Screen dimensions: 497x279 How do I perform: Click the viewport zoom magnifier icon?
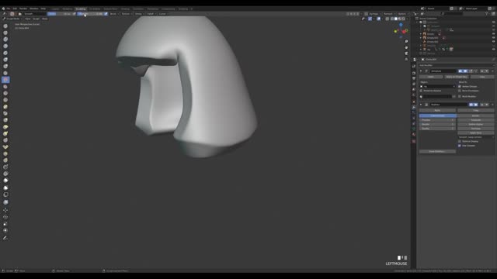click(x=406, y=41)
